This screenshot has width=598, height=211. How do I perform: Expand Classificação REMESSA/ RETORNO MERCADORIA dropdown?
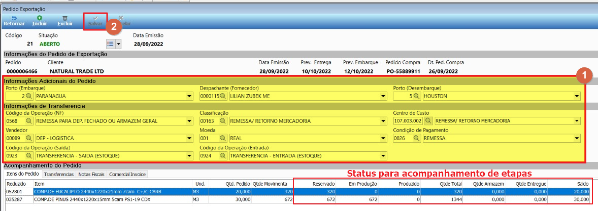point(384,121)
